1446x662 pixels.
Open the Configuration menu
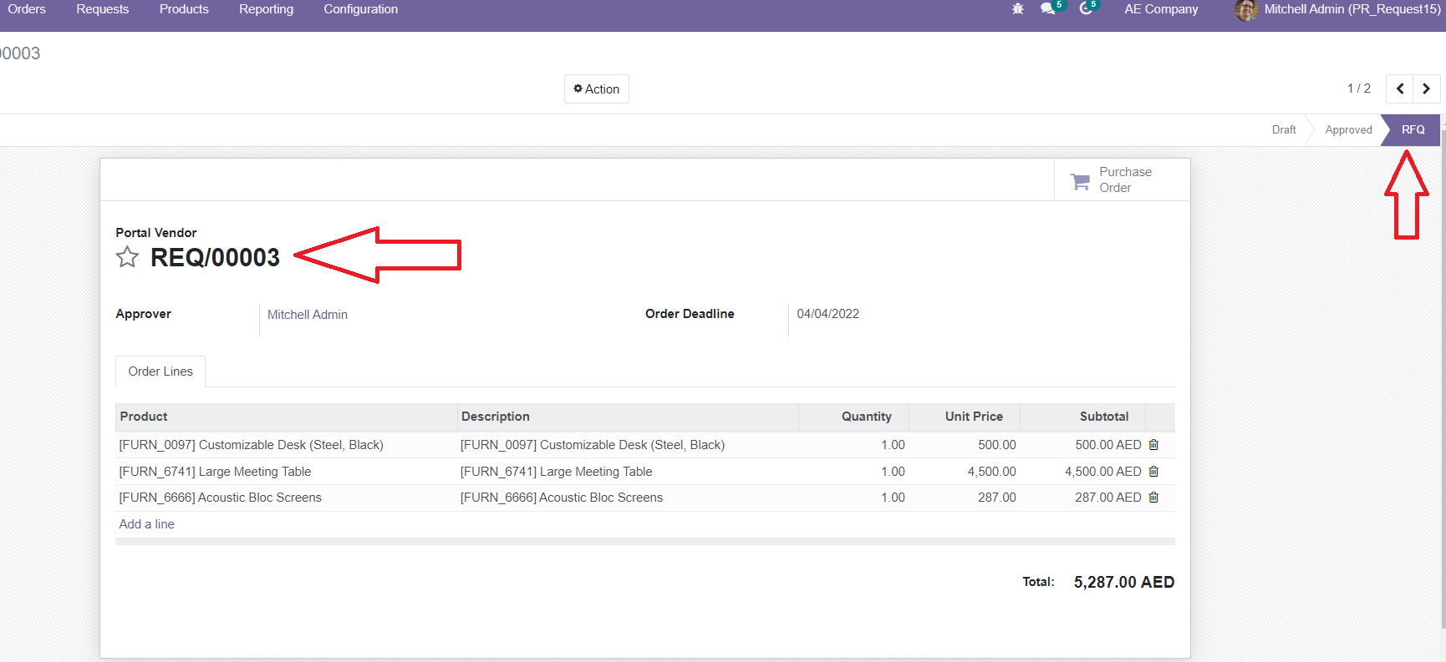[360, 9]
